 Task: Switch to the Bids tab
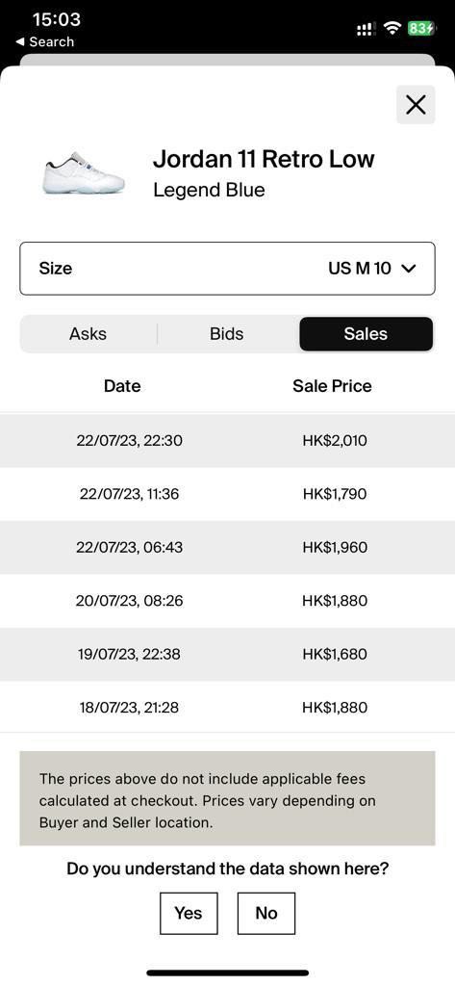(x=227, y=334)
